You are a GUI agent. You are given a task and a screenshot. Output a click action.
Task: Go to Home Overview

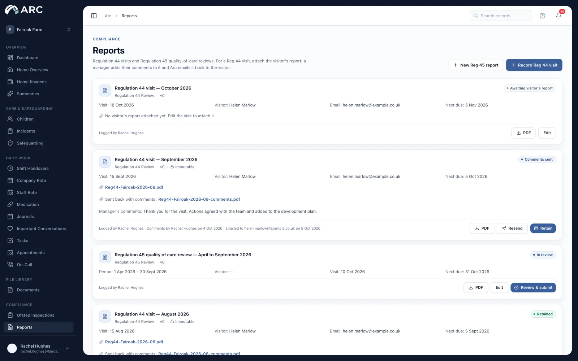tap(38, 70)
